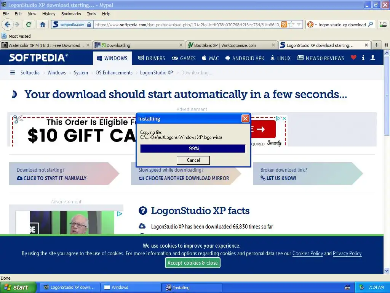Viewport: 390px width, 293px height.
Task: Go to System breadcrumb link
Action: (81, 72)
